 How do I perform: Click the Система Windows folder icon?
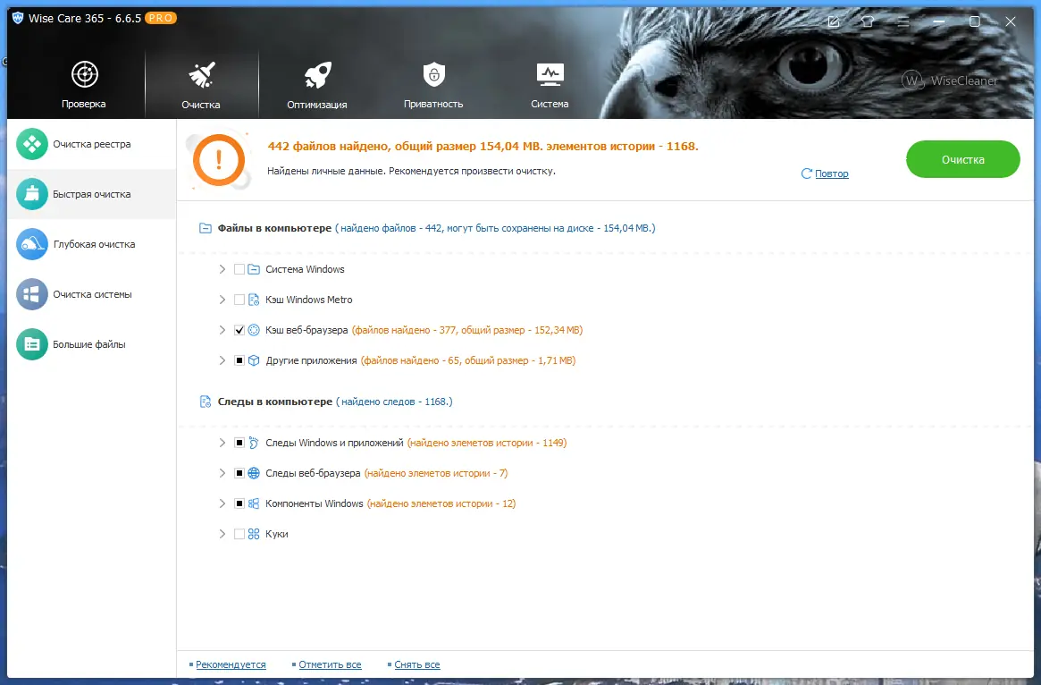(254, 269)
